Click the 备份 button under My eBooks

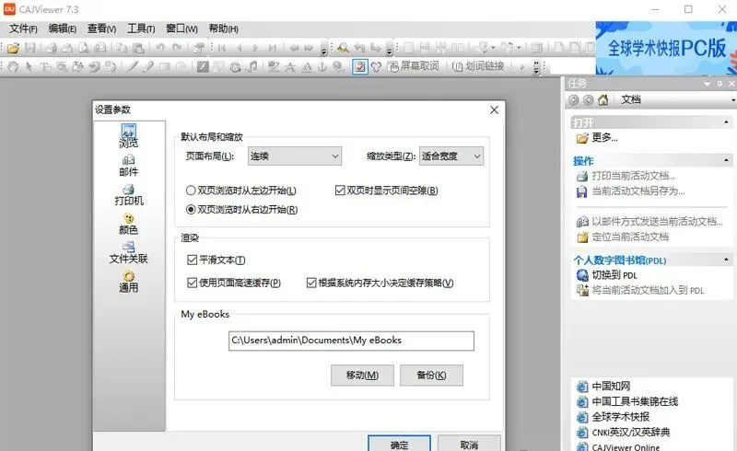[431, 376]
